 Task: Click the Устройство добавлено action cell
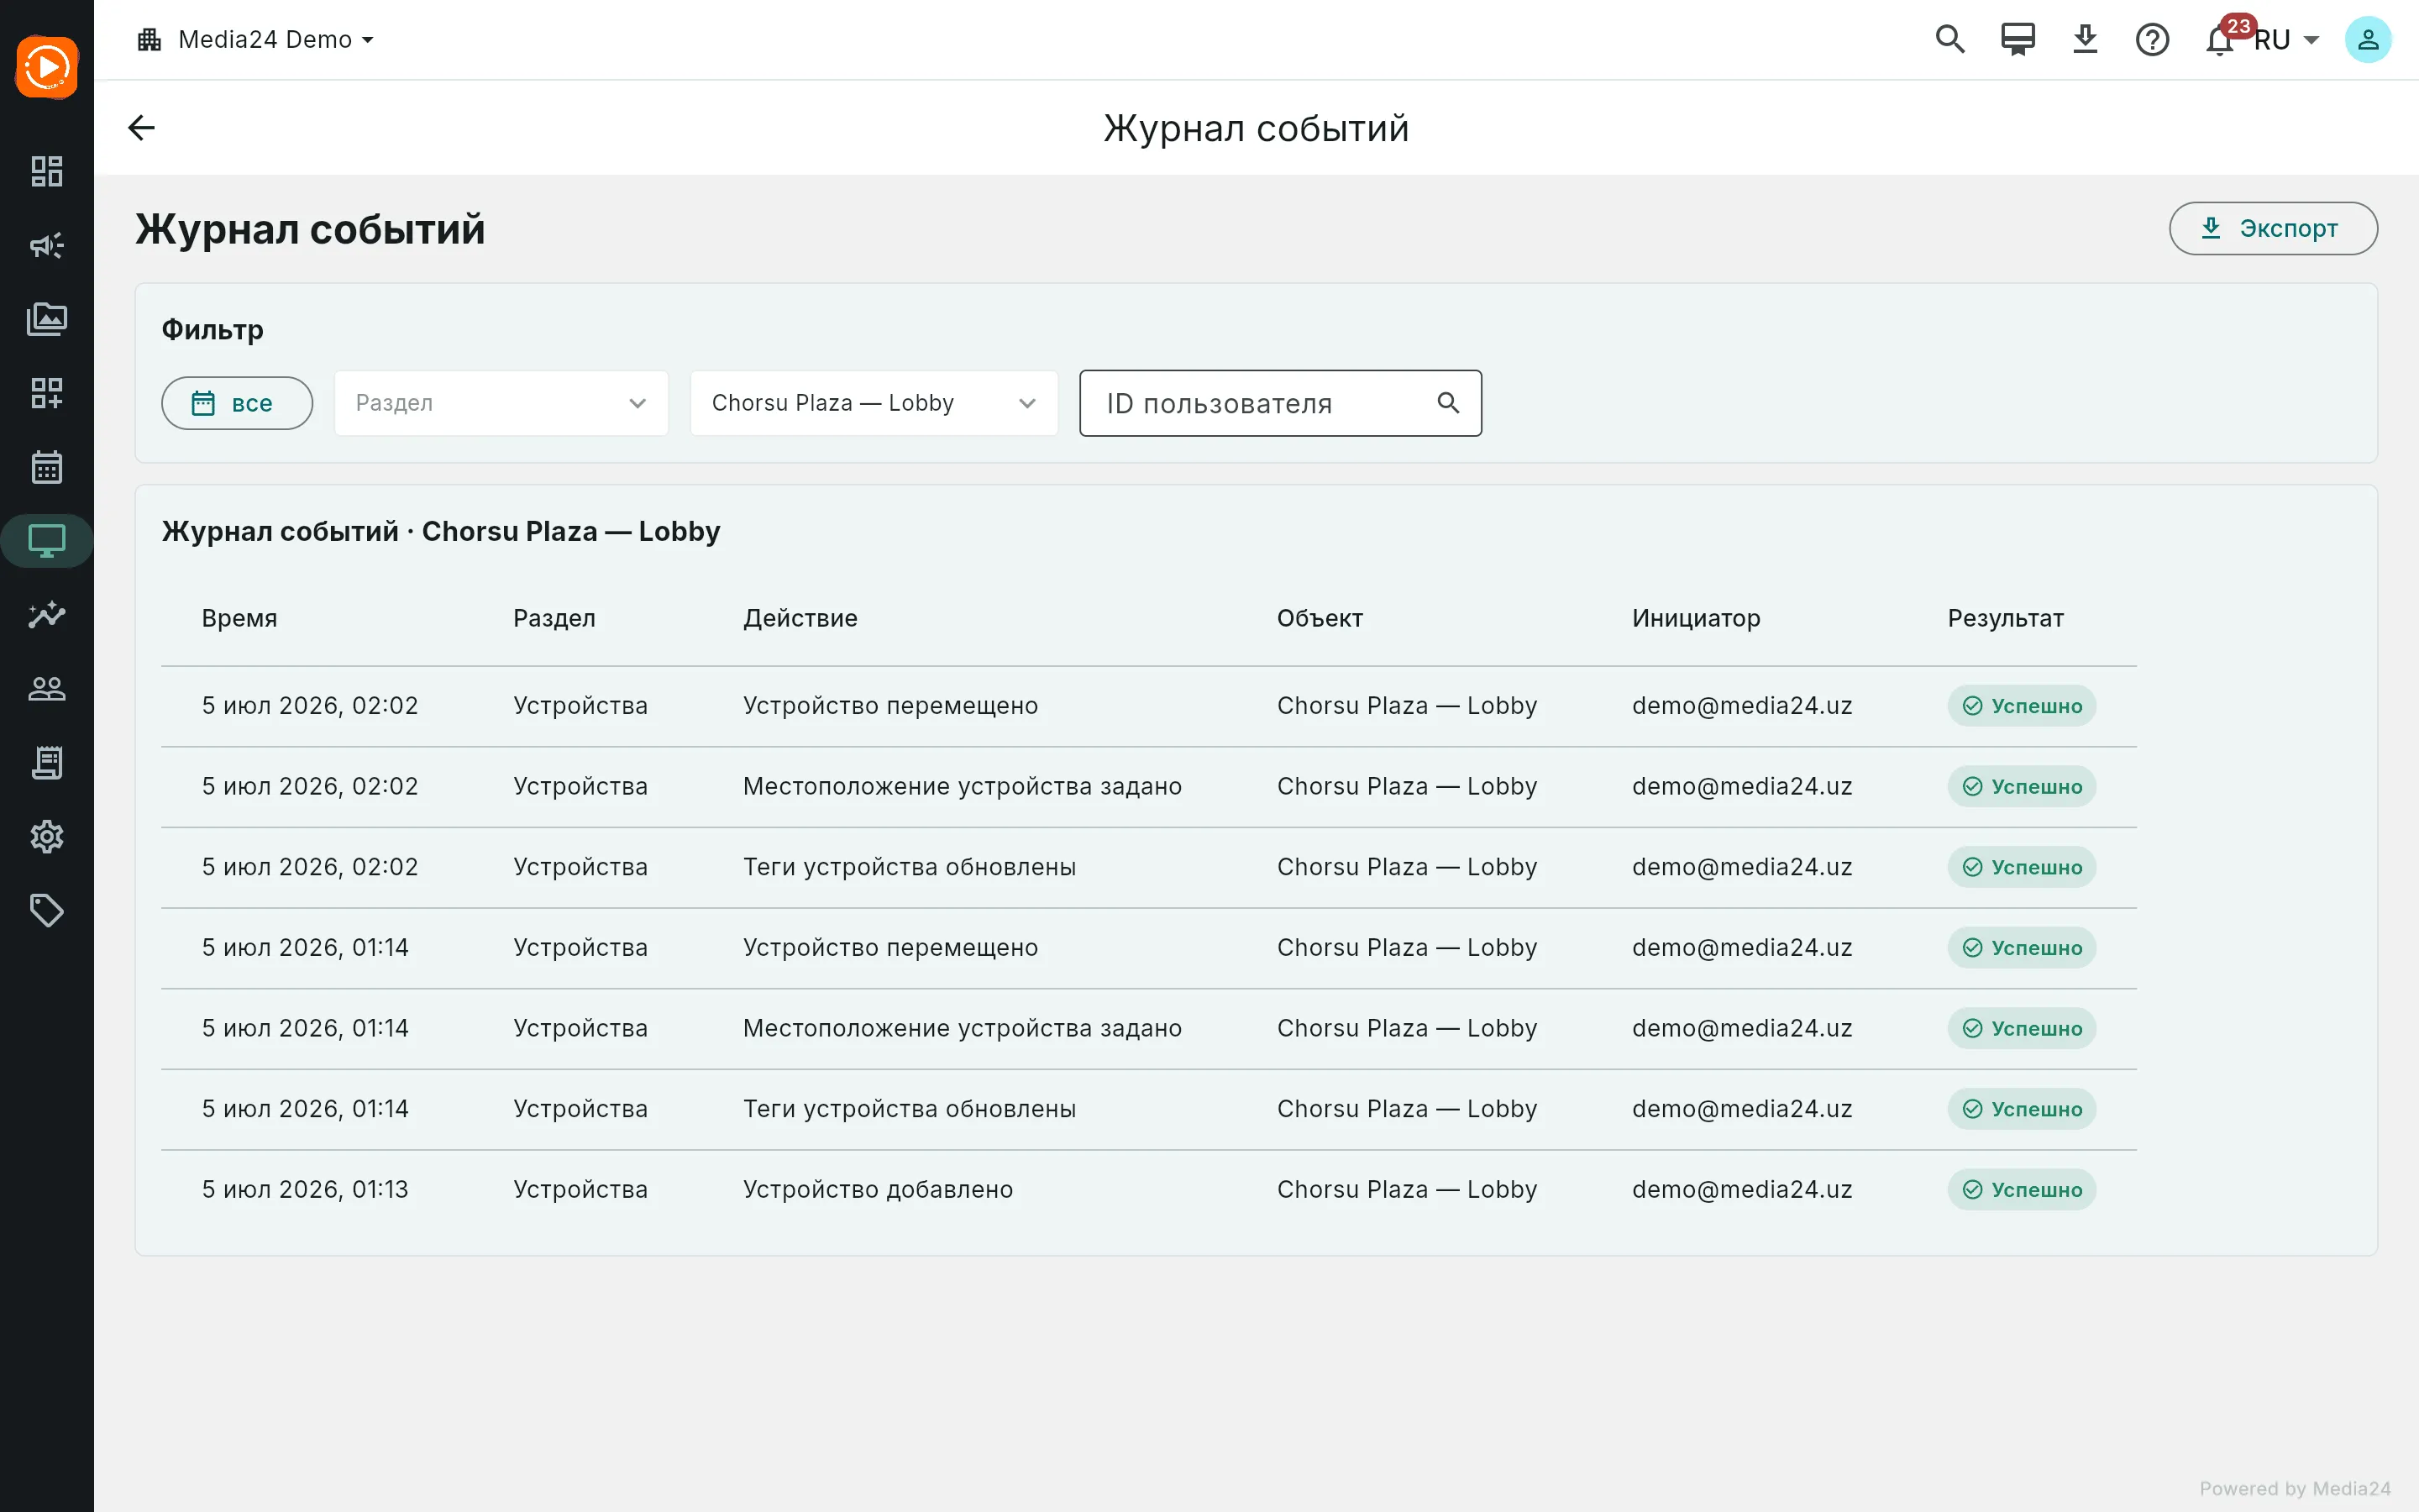coord(878,1189)
